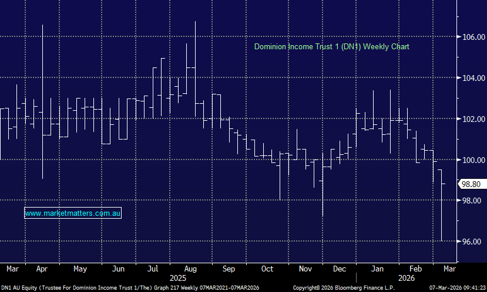
Task: Click the Dominion Income Trust 1 chart title
Action: click(331, 46)
